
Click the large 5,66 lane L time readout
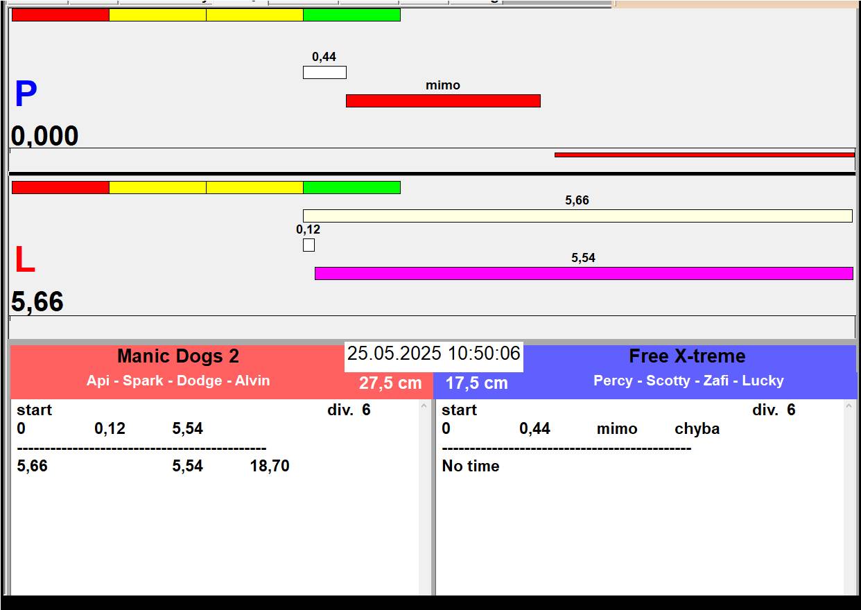pyautogui.click(x=37, y=302)
